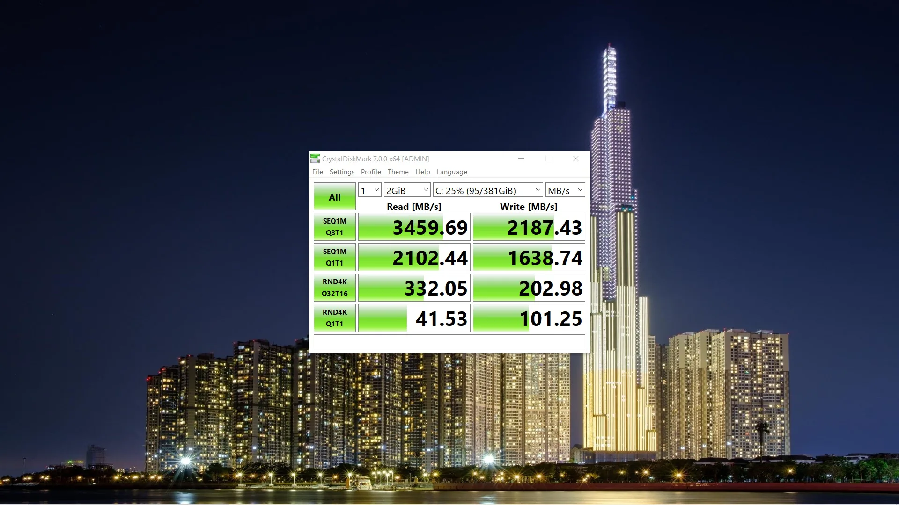Screen dimensions: 899x505
Task: Open the test count dropdown showing 1
Action: coord(370,190)
